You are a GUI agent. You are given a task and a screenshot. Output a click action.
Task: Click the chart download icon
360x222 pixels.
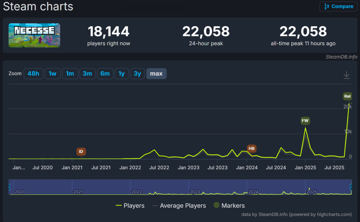click(x=346, y=75)
